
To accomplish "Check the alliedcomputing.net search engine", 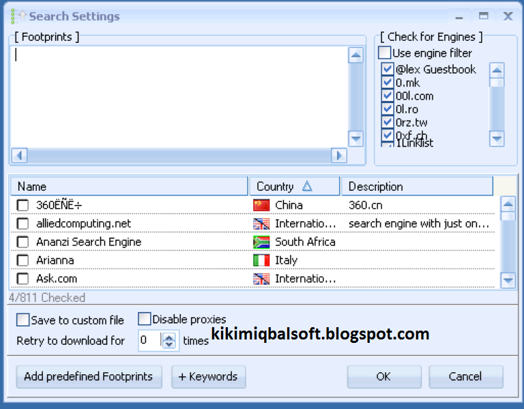I will [23, 224].
